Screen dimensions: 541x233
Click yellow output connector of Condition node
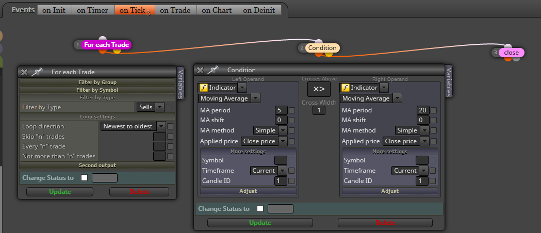pyautogui.click(x=329, y=54)
